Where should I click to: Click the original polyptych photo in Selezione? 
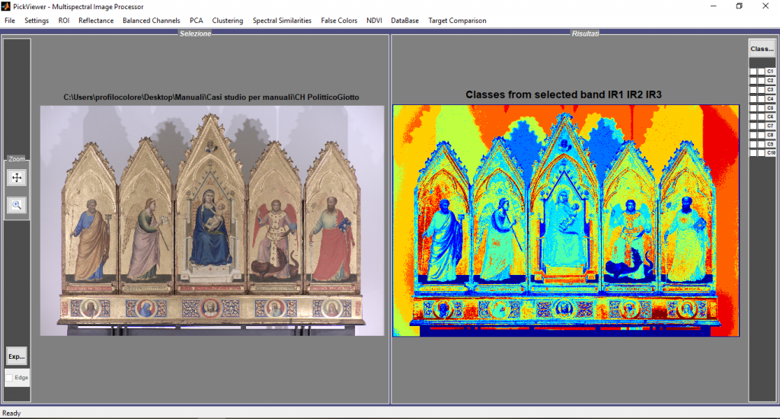(x=213, y=220)
